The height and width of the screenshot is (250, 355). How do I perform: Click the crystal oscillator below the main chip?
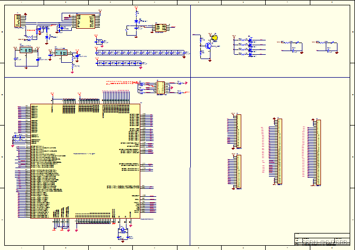coord(123,230)
